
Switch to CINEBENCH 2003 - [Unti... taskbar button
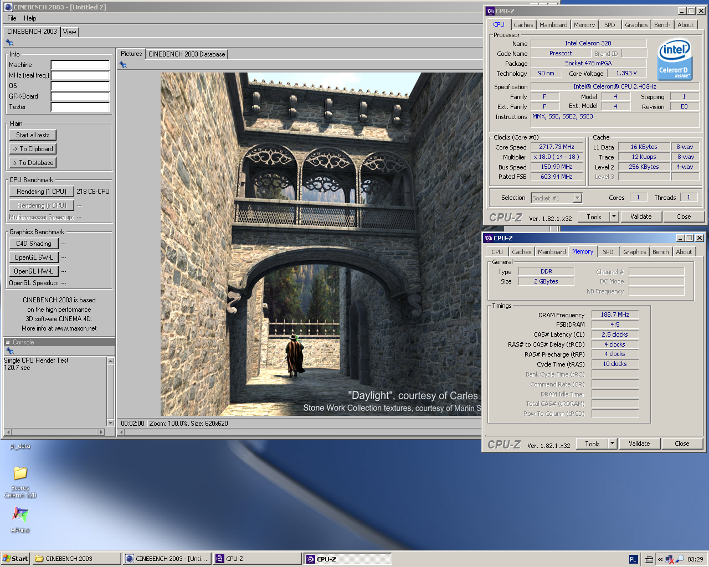[x=167, y=559]
